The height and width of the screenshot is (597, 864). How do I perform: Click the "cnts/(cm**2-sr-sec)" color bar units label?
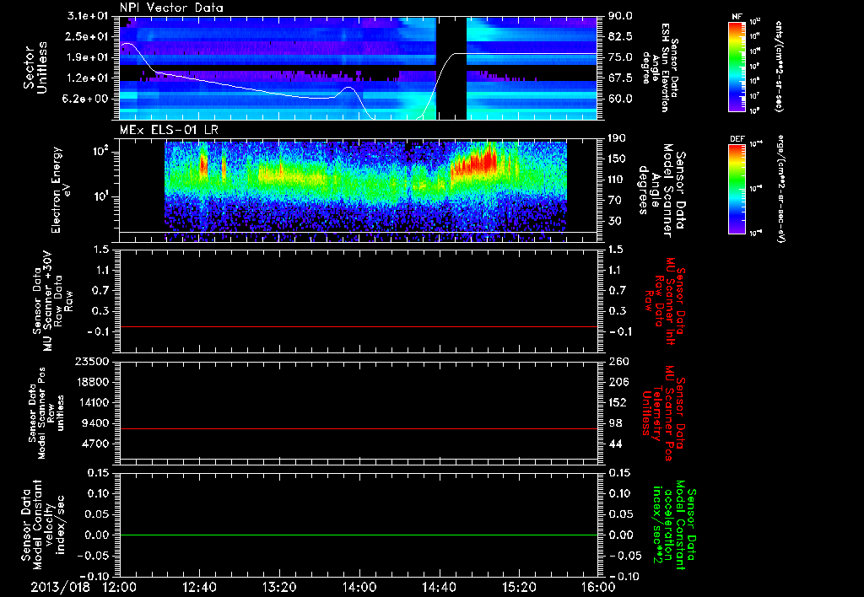pos(779,67)
